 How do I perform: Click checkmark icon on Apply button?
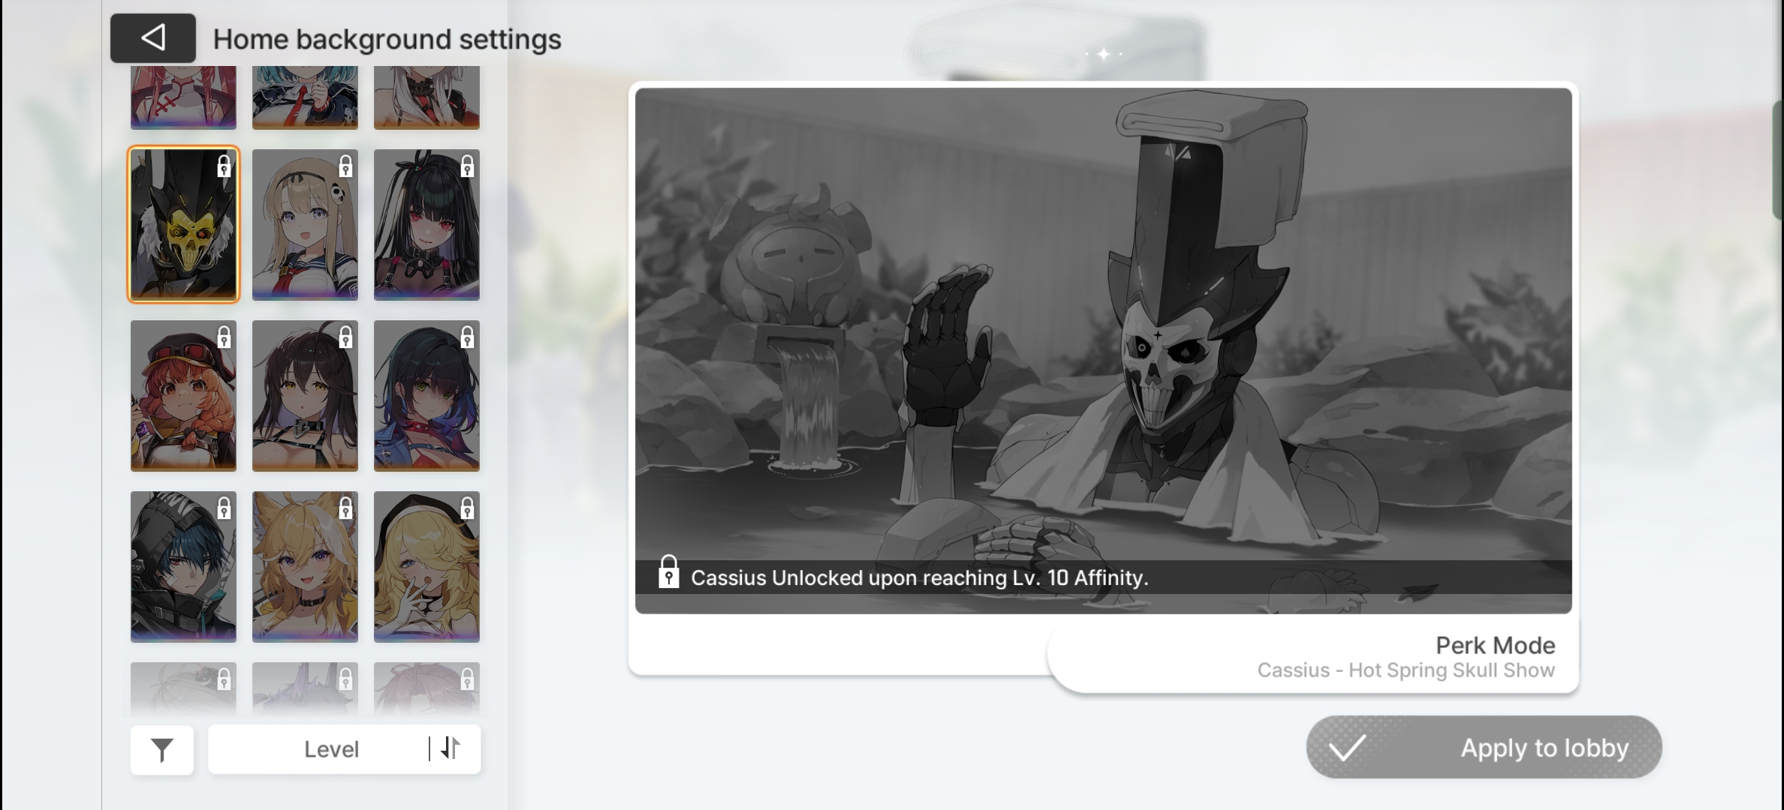point(1348,748)
